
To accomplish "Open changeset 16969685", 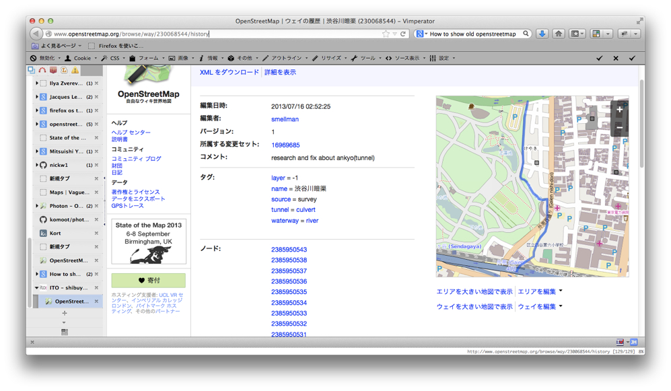I will pos(285,145).
